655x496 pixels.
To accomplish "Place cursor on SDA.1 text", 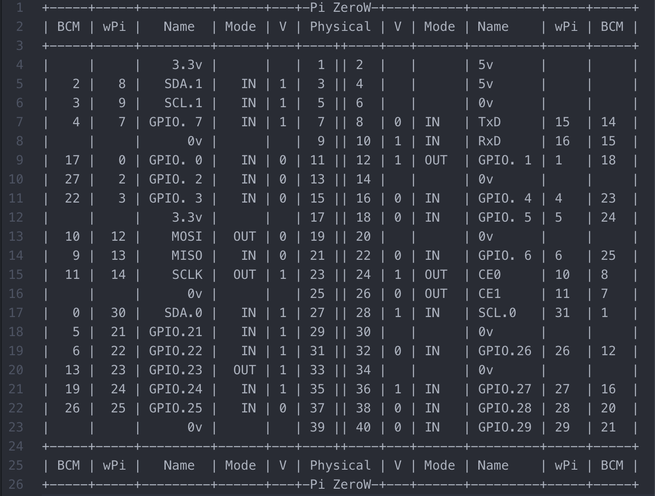I will [x=183, y=84].
